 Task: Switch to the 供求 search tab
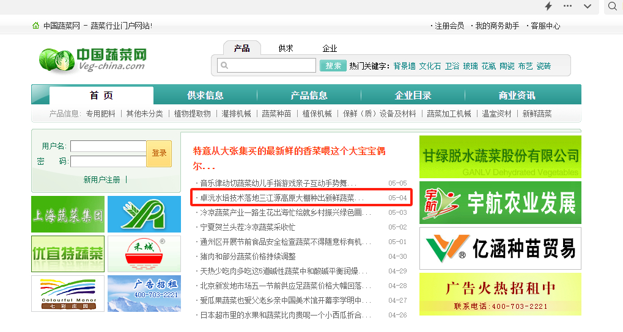(286, 48)
